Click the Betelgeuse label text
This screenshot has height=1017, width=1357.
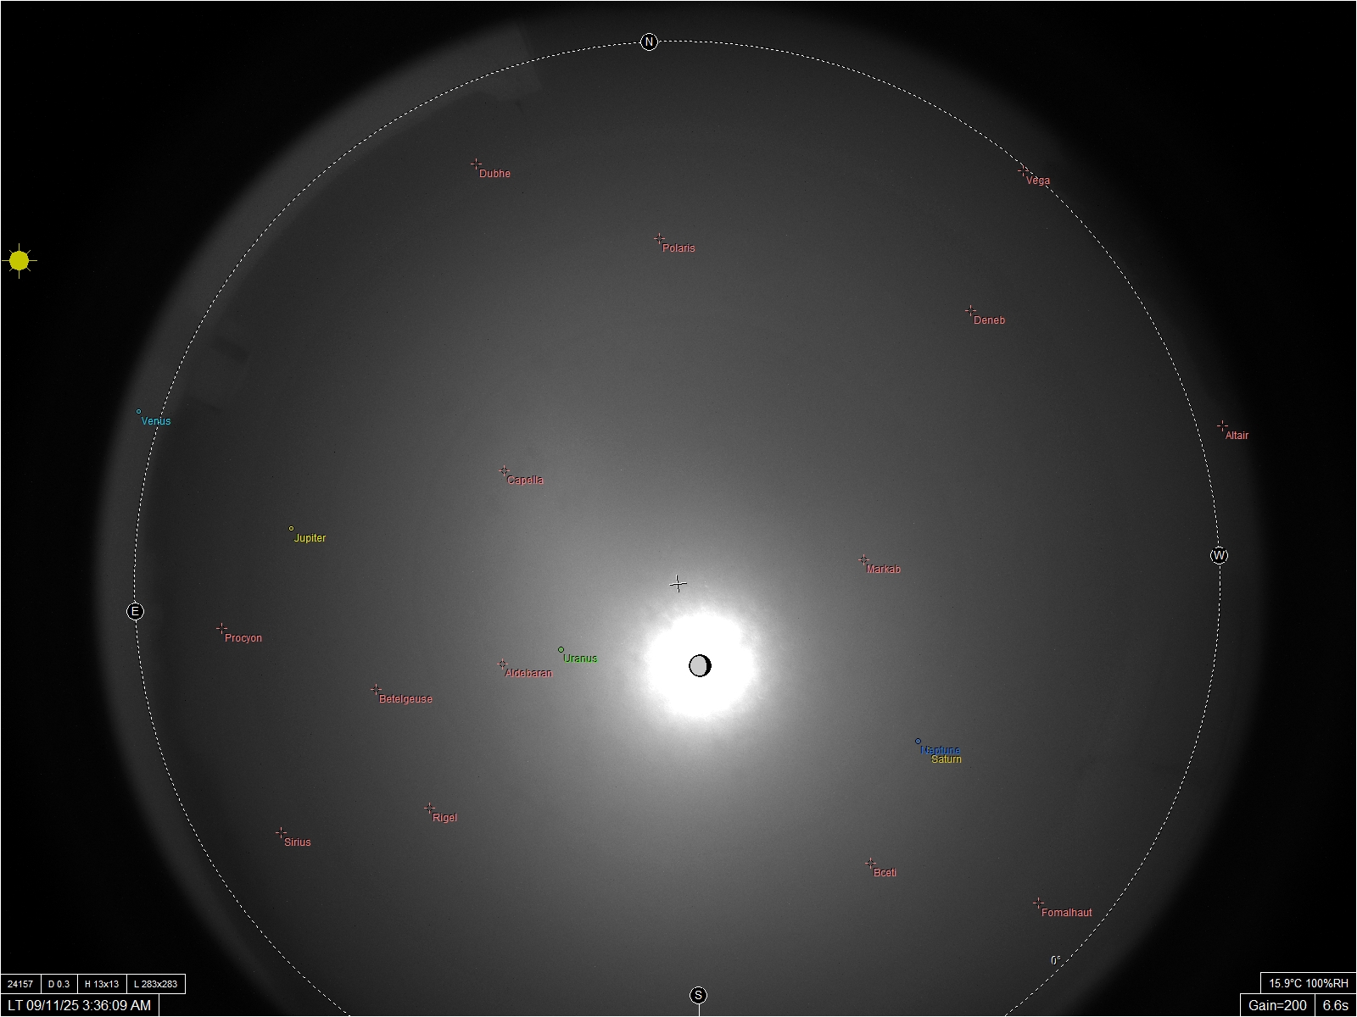(x=405, y=699)
